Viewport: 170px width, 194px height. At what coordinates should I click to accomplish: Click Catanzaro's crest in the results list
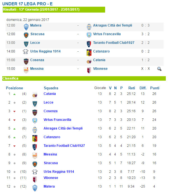(89, 53)
